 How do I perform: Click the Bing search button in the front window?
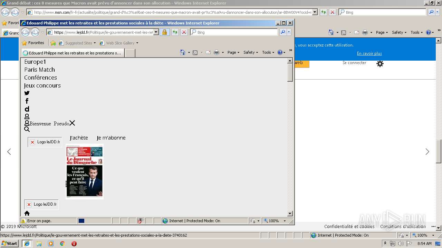click(282, 32)
